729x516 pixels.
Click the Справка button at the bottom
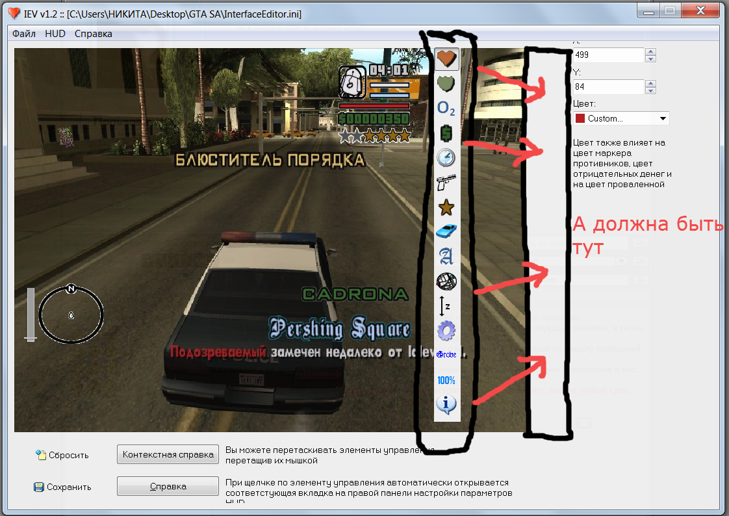(x=168, y=486)
